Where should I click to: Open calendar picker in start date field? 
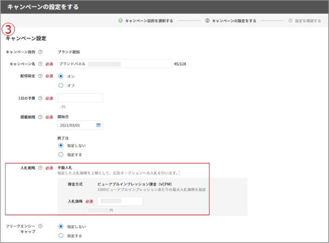[x=98, y=125]
